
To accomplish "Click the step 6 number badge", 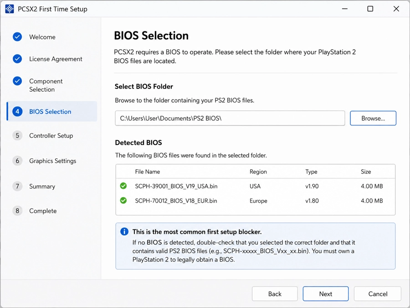I will tap(17, 161).
